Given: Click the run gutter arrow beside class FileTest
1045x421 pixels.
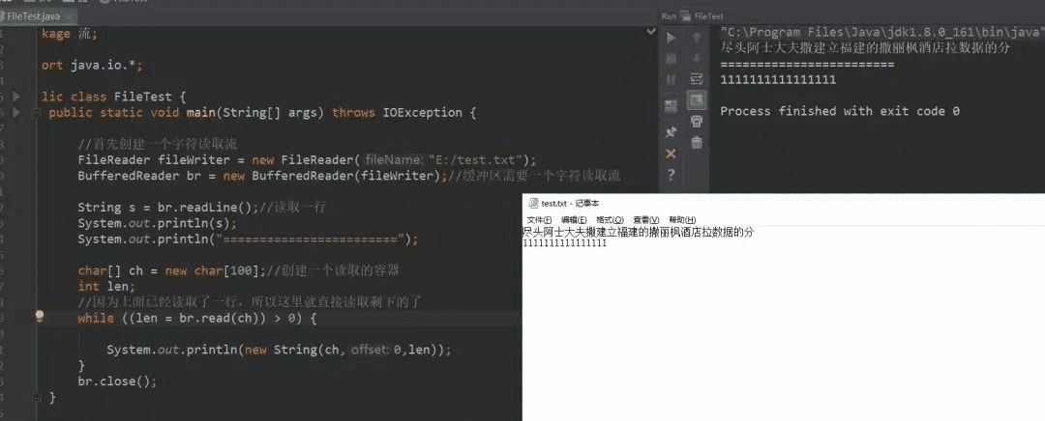Looking at the screenshot, I should [15, 97].
